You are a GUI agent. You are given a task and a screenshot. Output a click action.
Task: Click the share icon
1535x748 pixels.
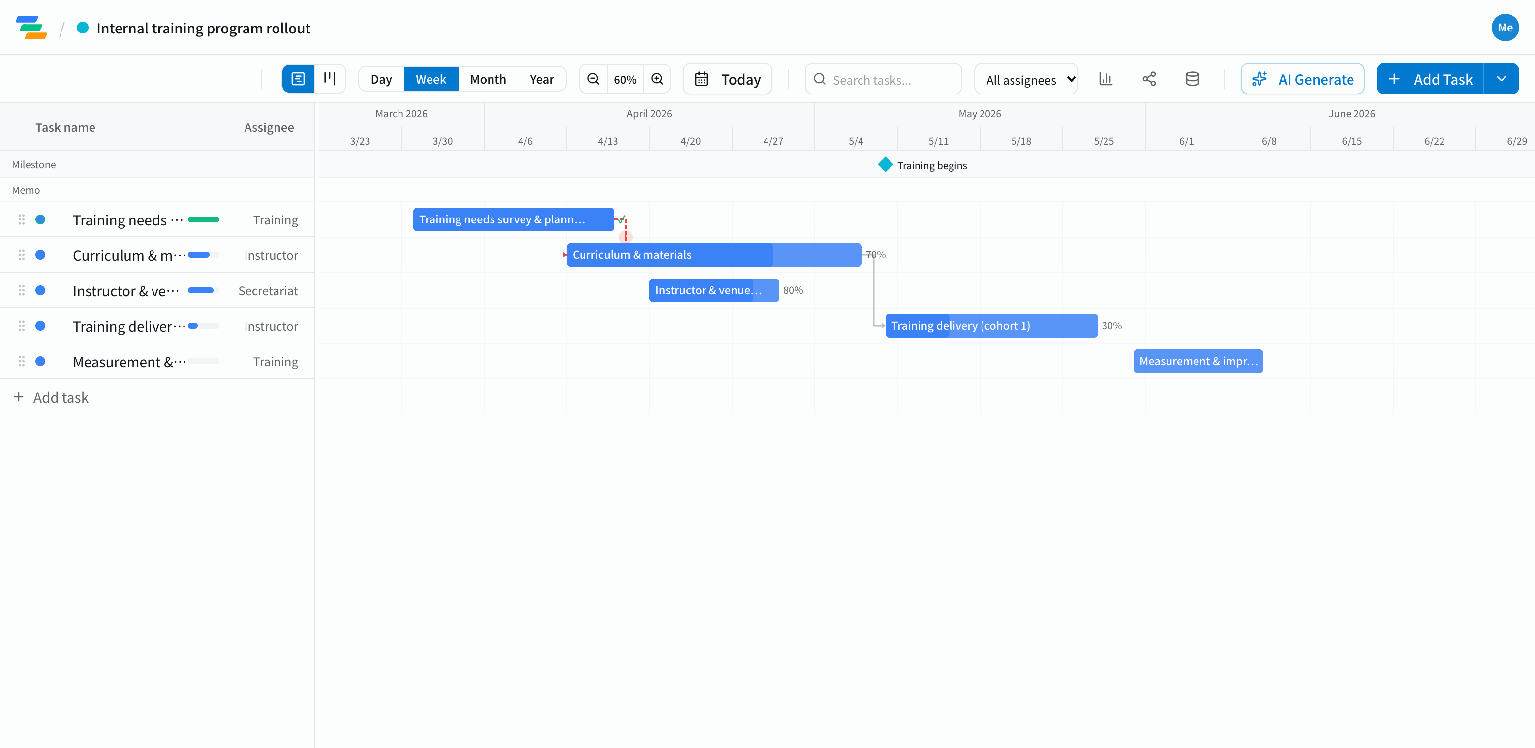1149,79
